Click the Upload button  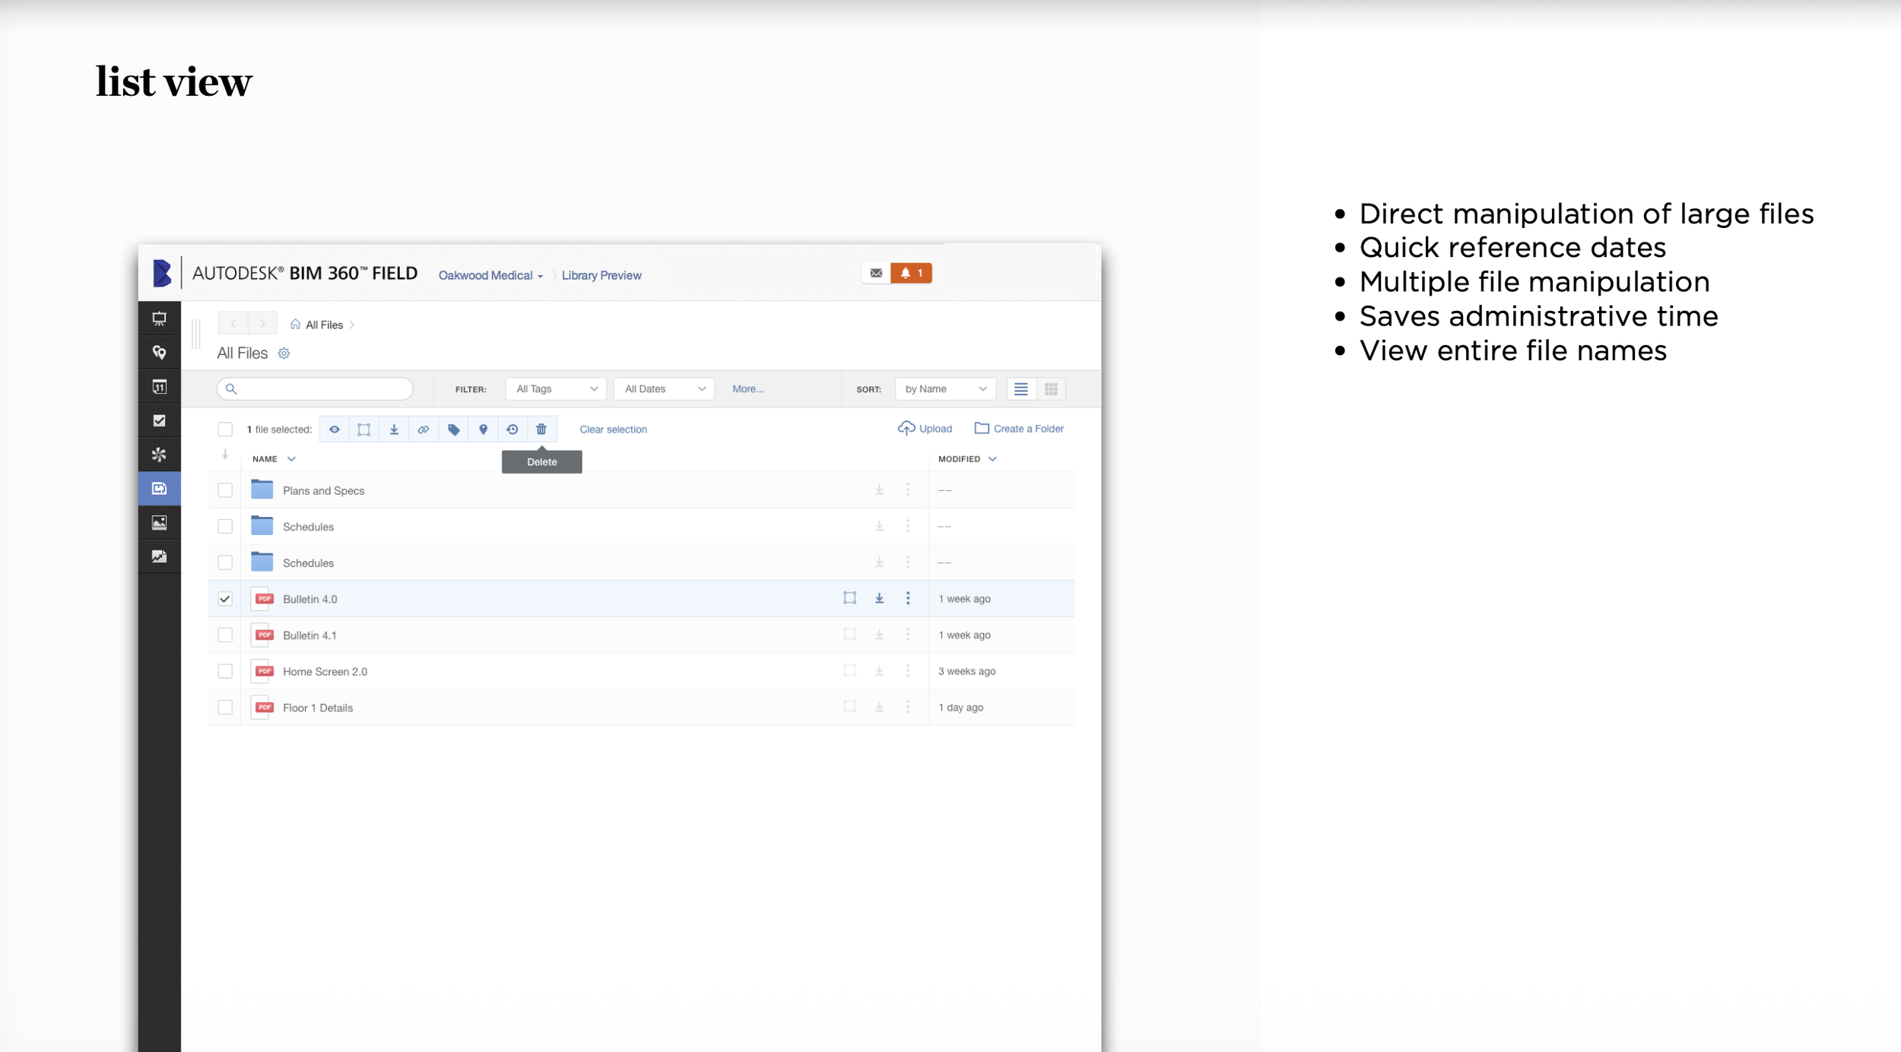925,429
